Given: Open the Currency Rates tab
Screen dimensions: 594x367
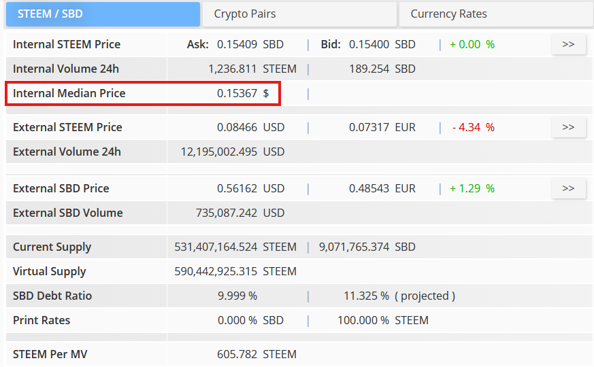Looking at the screenshot, I should click(x=495, y=14).
